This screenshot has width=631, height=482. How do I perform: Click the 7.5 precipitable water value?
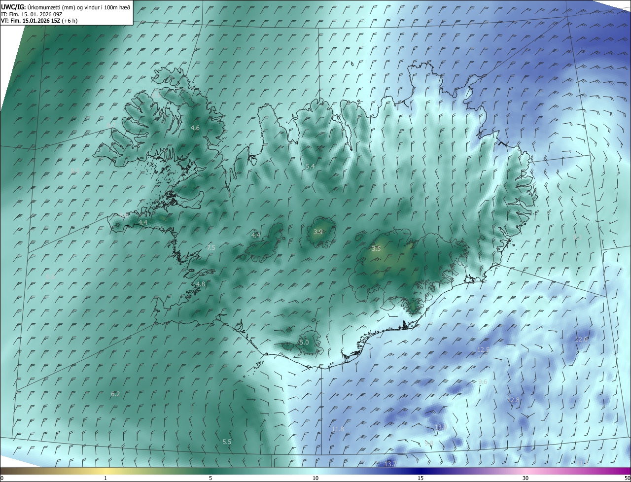(211, 248)
